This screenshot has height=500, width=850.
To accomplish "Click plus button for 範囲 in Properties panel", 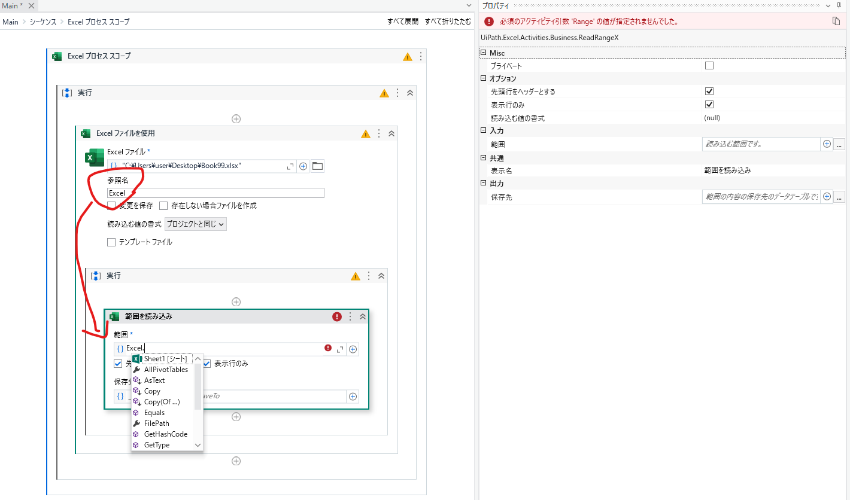I will (x=827, y=144).
